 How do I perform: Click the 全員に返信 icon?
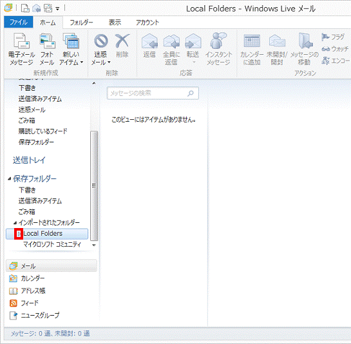pyautogui.click(x=171, y=42)
